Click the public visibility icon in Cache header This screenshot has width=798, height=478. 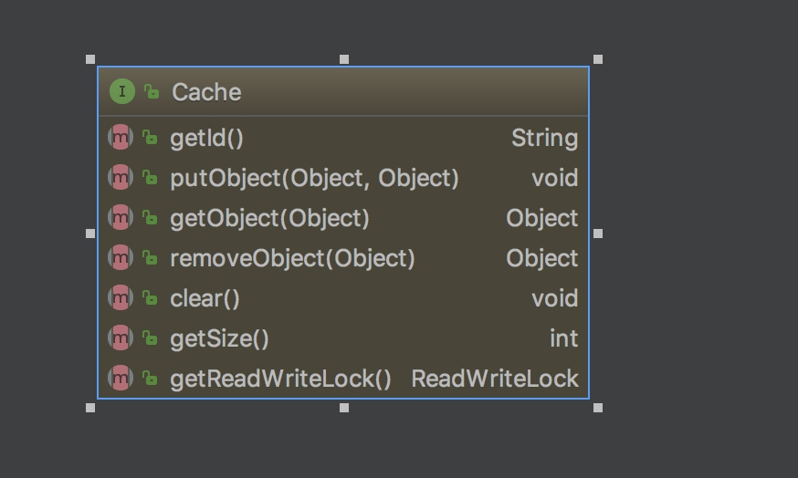pos(152,91)
